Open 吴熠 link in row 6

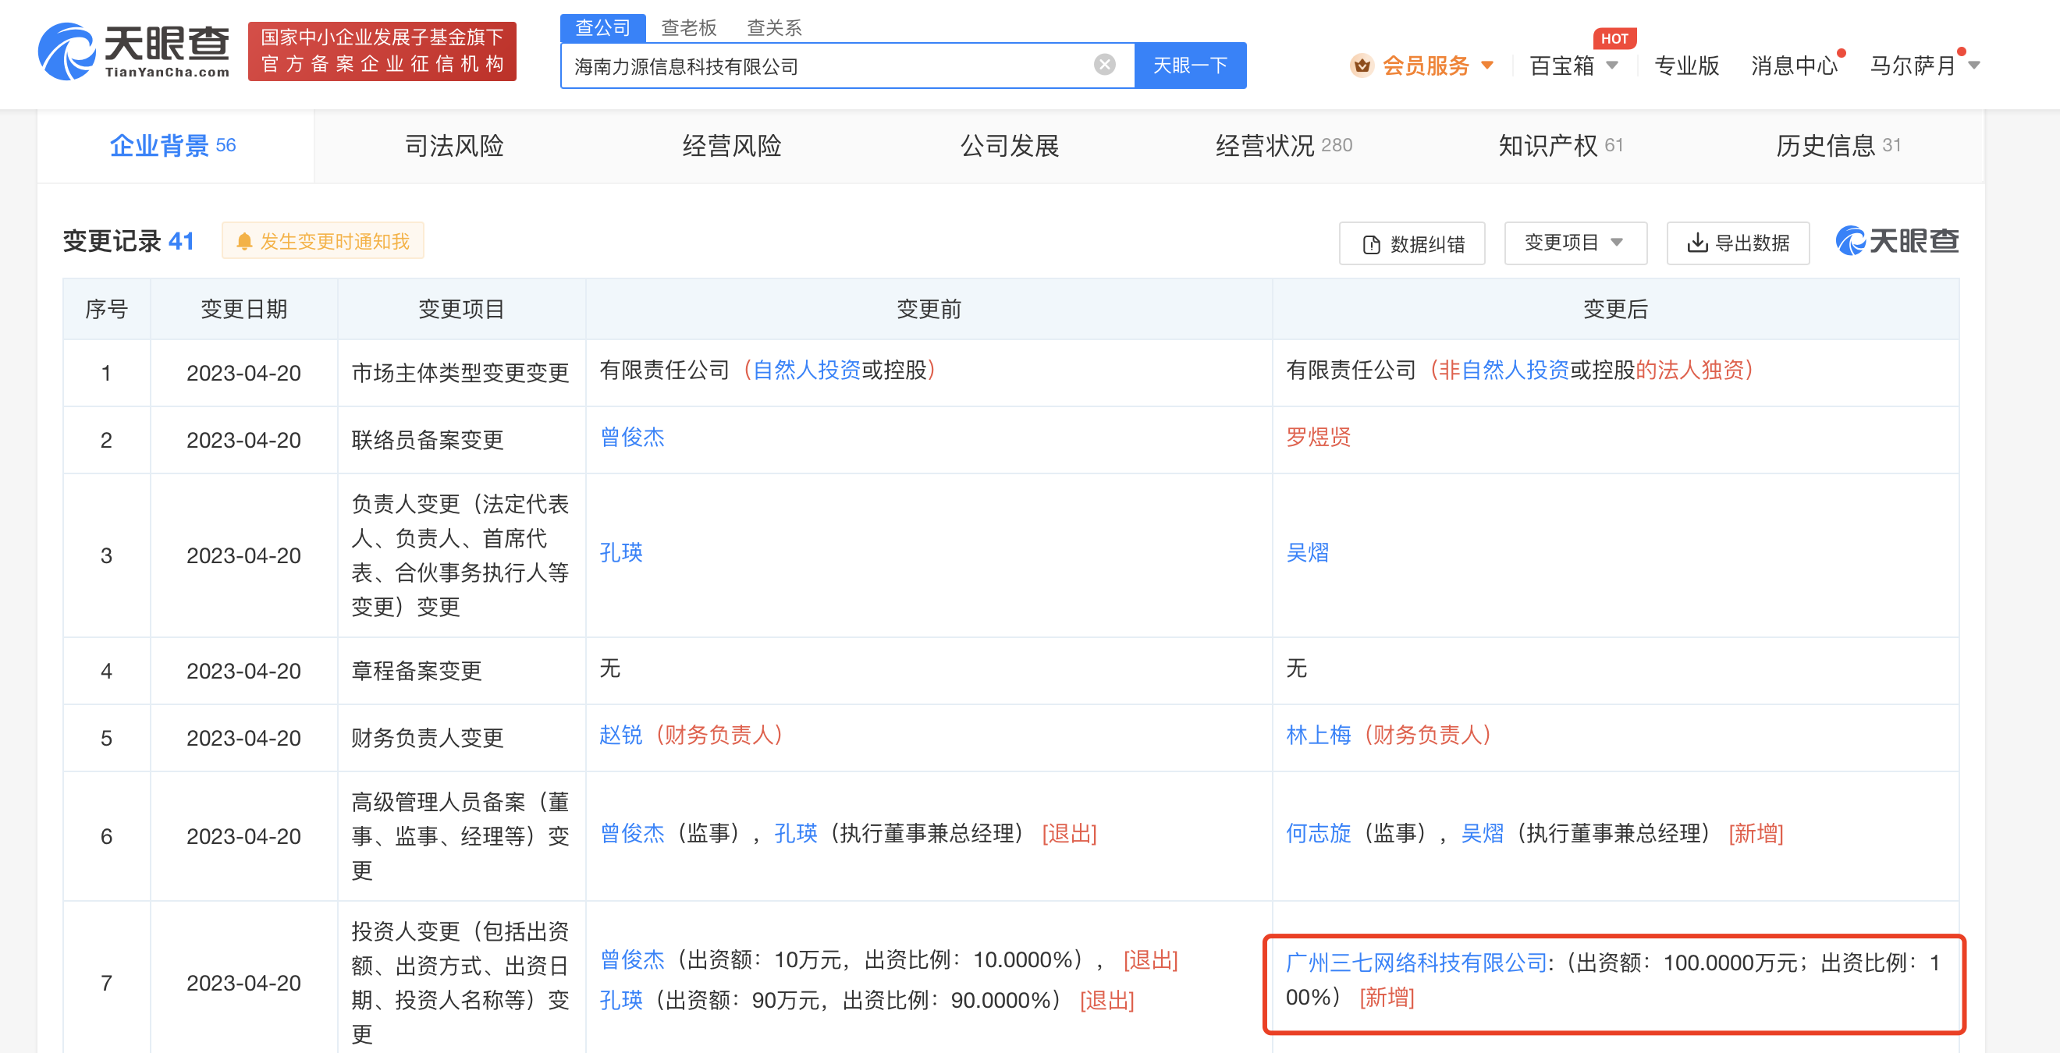(1483, 834)
